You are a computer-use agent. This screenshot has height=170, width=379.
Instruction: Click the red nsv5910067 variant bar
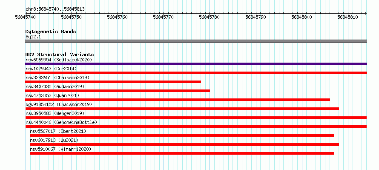tap(182, 153)
